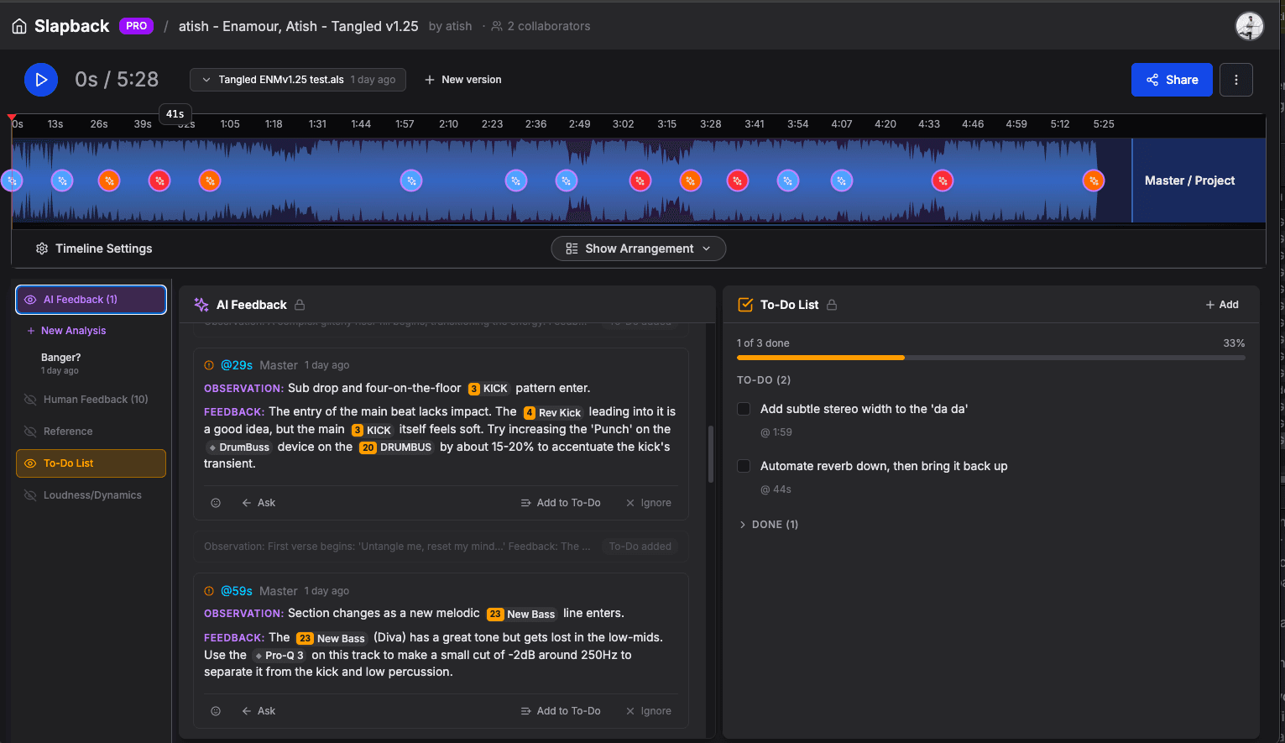1285x743 pixels.
Task: Check off the 'Add subtle stereo width' to-do
Action: (x=743, y=409)
